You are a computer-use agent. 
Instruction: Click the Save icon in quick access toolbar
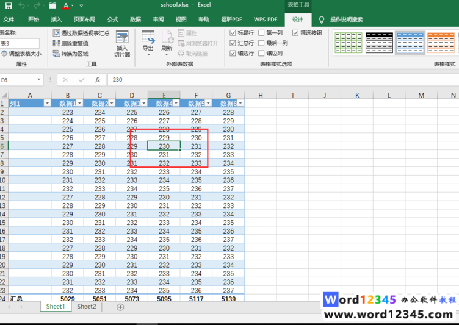8,5
